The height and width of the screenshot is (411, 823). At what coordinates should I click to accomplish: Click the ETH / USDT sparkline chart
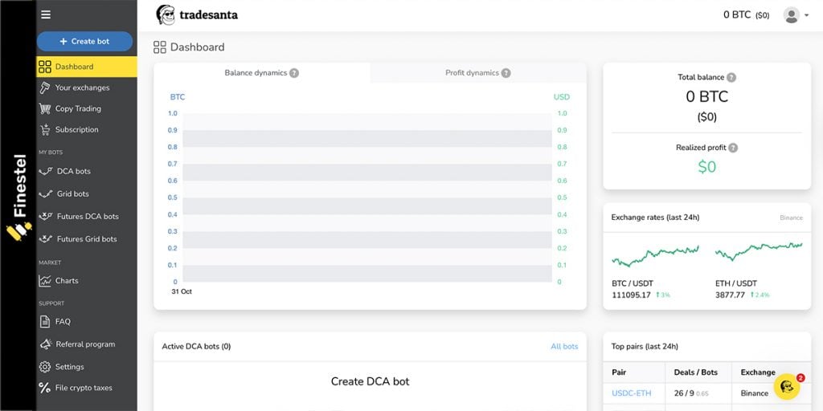coord(759,251)
